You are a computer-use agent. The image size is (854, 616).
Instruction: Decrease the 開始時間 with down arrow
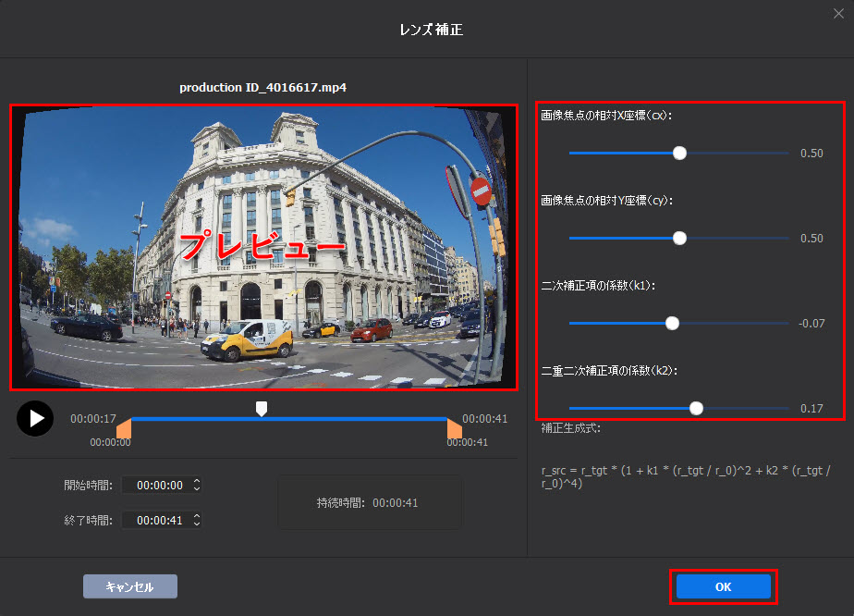tap(197, 489)
